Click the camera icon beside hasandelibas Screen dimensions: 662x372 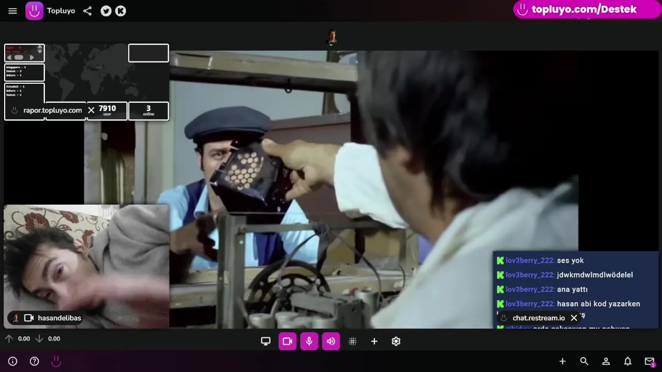[29, 318]
